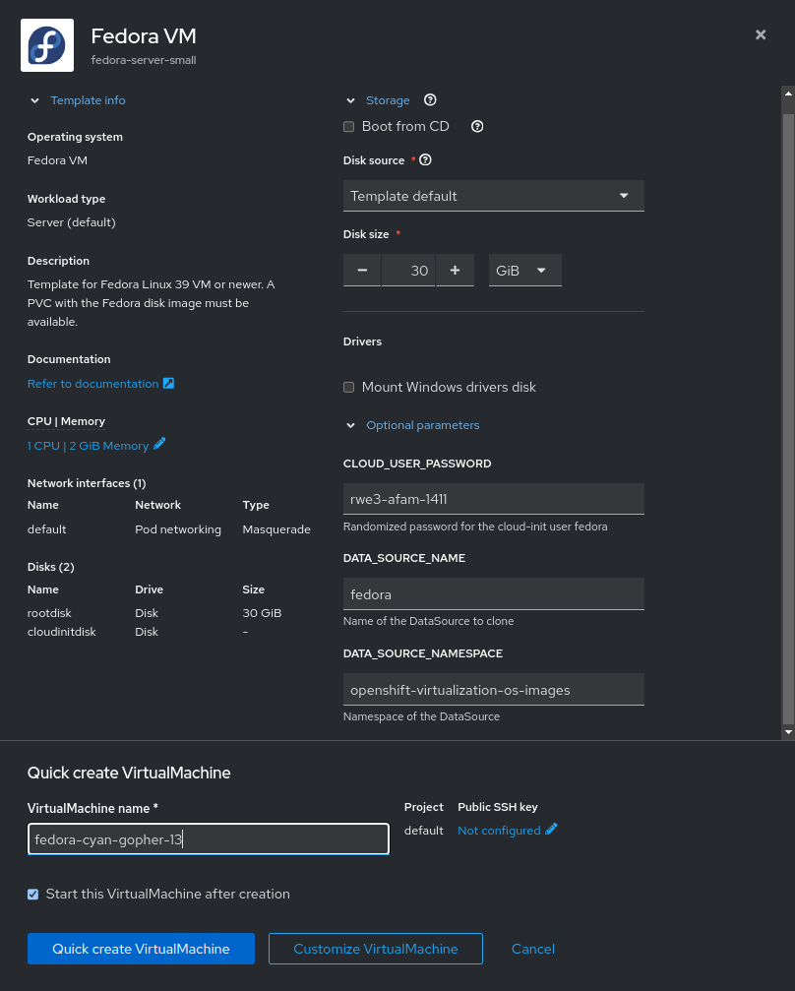Click the help icon beside Boot from CD
This screenshot has width=795, height=991.
coord(477,126)
